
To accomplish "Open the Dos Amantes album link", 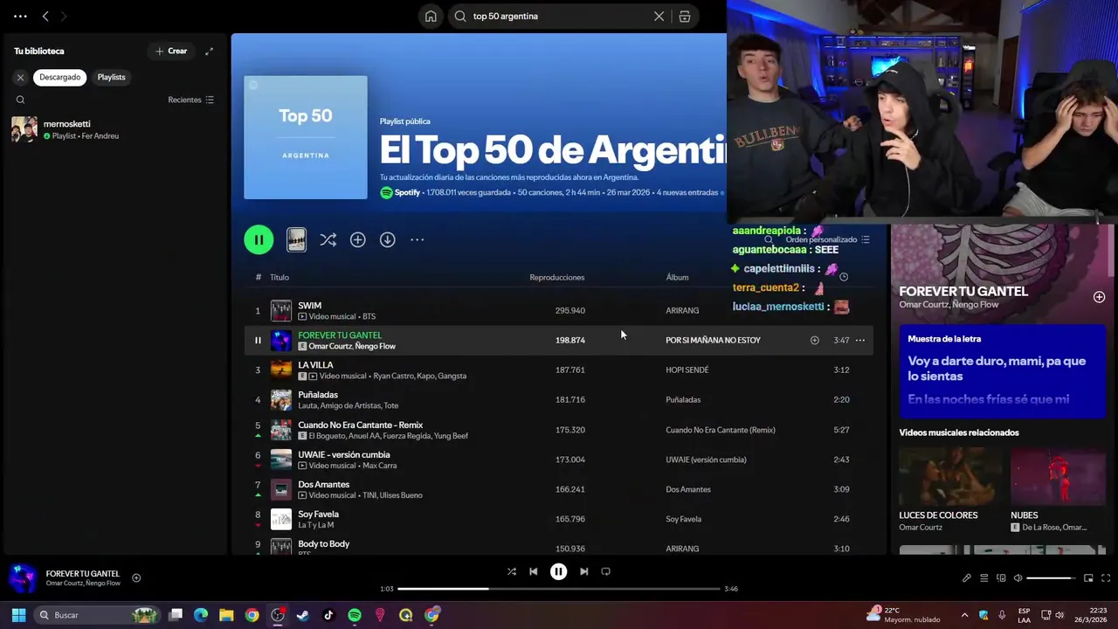I will click(687, 489).
